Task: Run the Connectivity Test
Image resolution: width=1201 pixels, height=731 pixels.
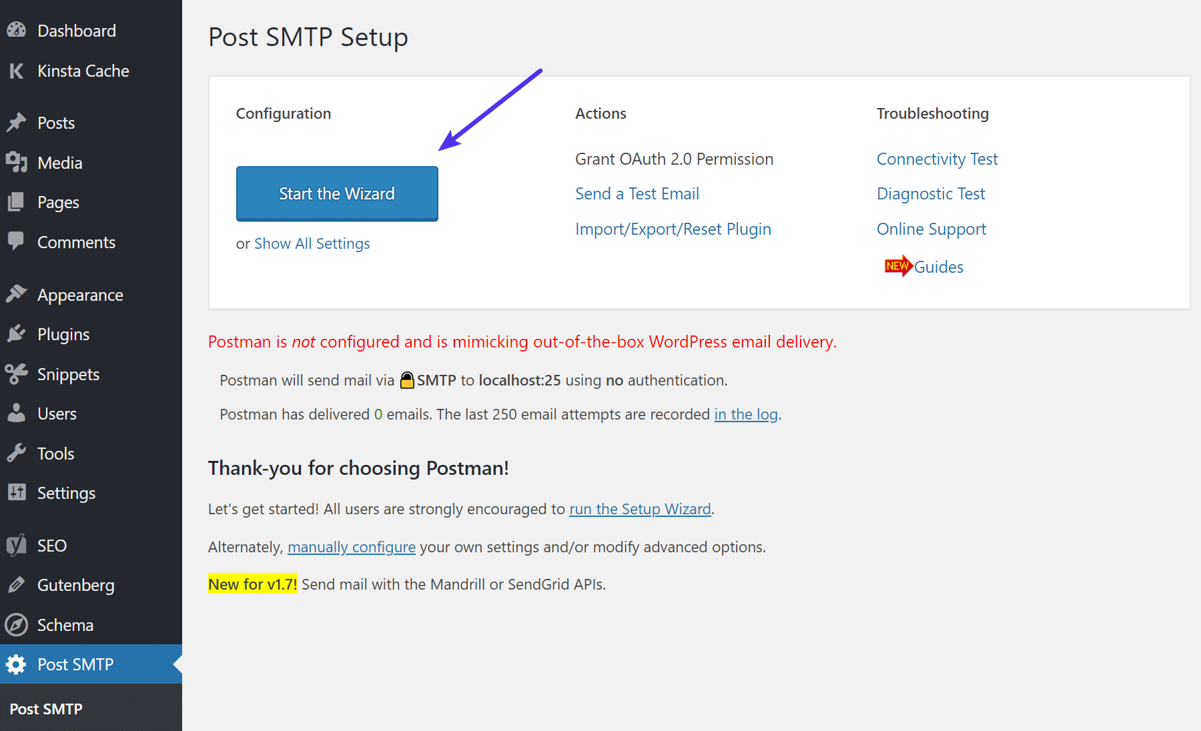Action: coord(937,159)
